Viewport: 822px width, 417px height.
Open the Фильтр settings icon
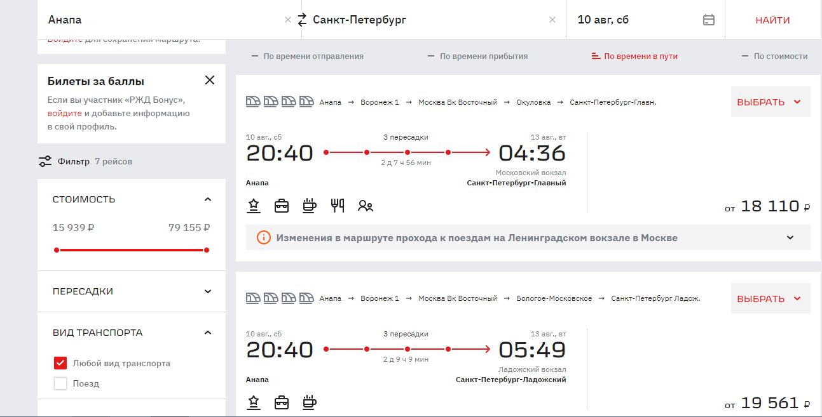tap(45, 161)
